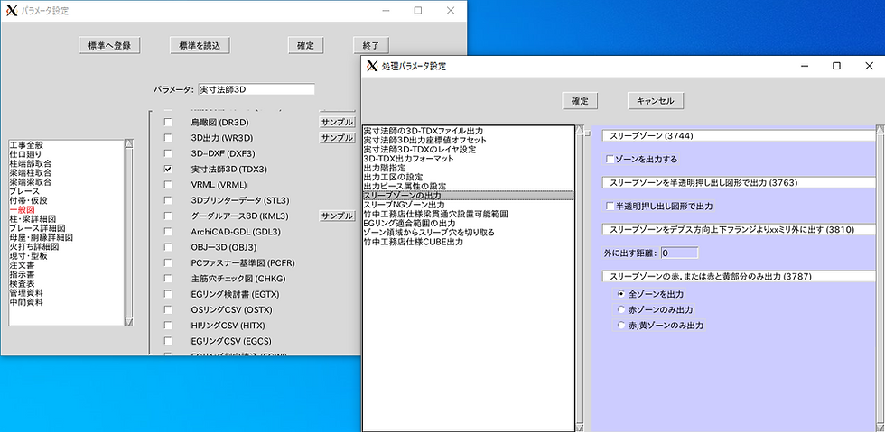Click 確定 in the 処理パラメータ設定 window
885x432 pixels.
(580, 101)
